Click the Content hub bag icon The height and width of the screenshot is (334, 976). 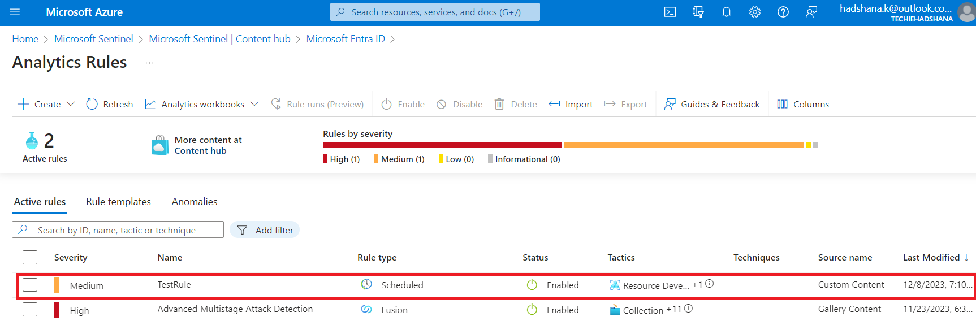click(x=160, y=145)
